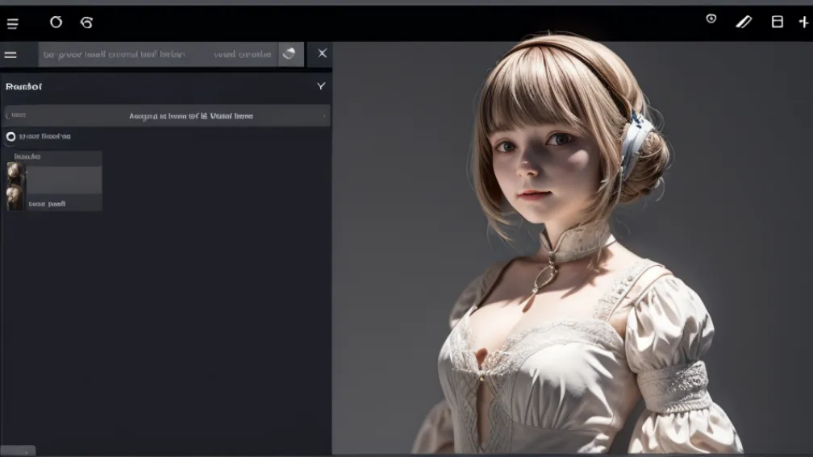Open the upper hair thumbnail in the card
The height and width of the screenshot is (457, 813).
point(15,173)
